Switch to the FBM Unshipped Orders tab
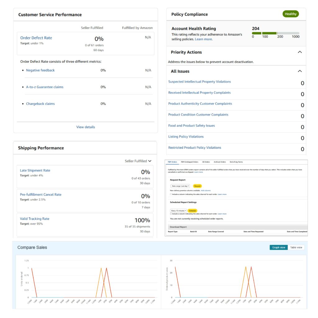Viewport: 318px width, 318px height. pyautogui.click(x=189, y=162)
